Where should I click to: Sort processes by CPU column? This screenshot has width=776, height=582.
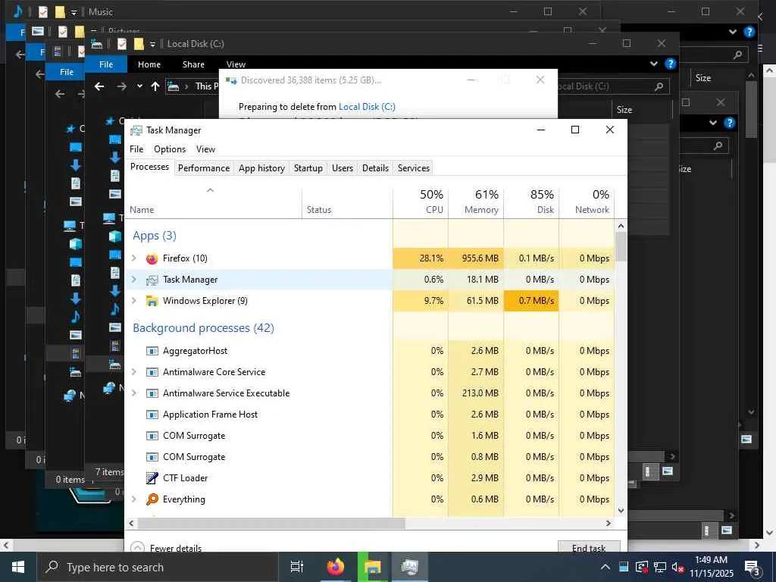tap(421, 202)
